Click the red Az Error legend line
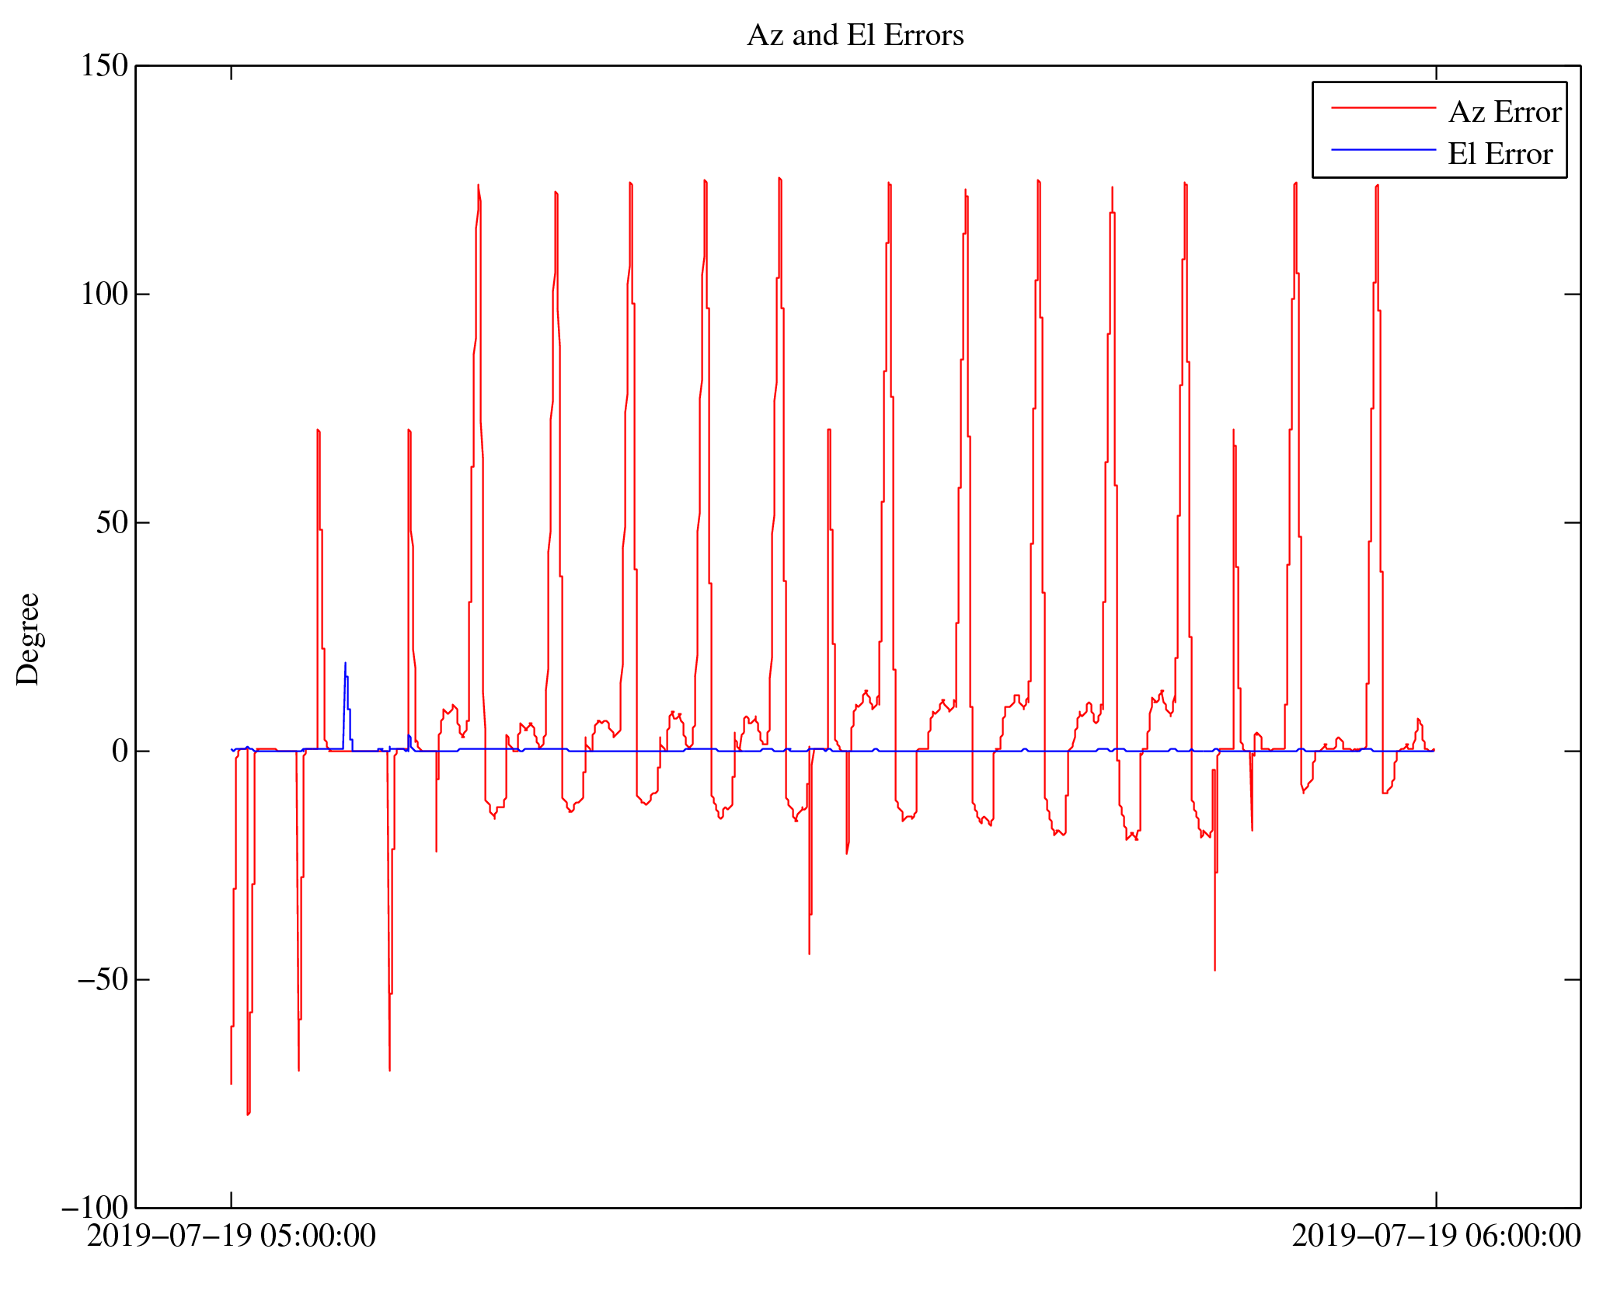The height and width of the screenshot is (1308, 1603). click(1383, 107)
